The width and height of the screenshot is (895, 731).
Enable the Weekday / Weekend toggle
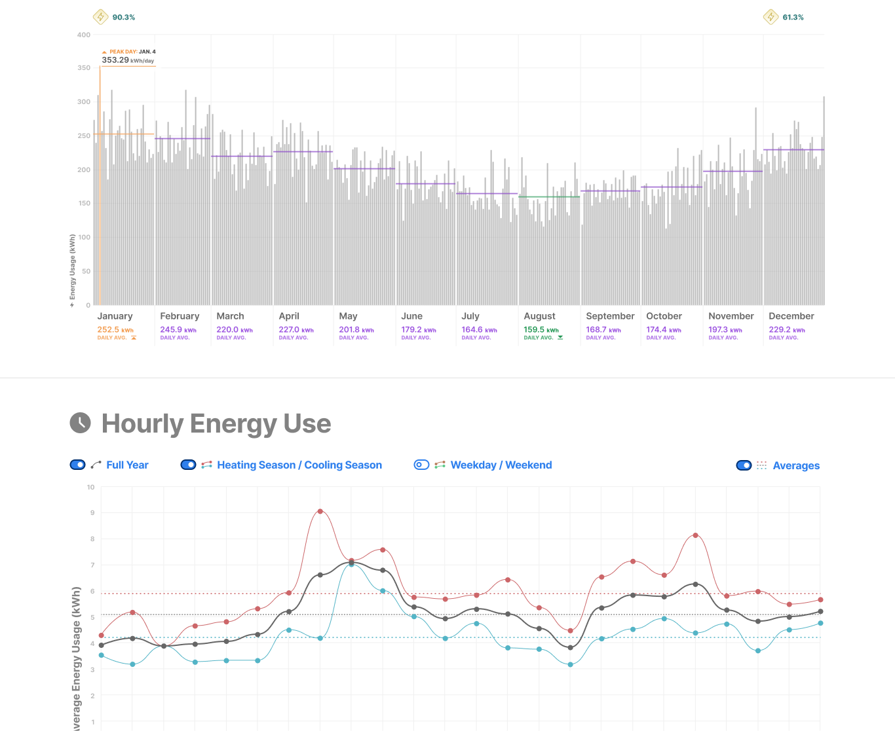tap(421, 465)
